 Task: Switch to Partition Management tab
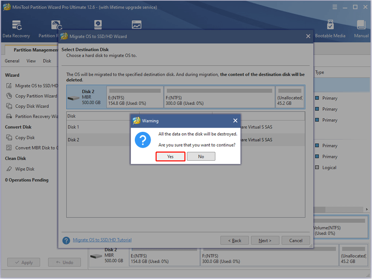coord(36,50)
